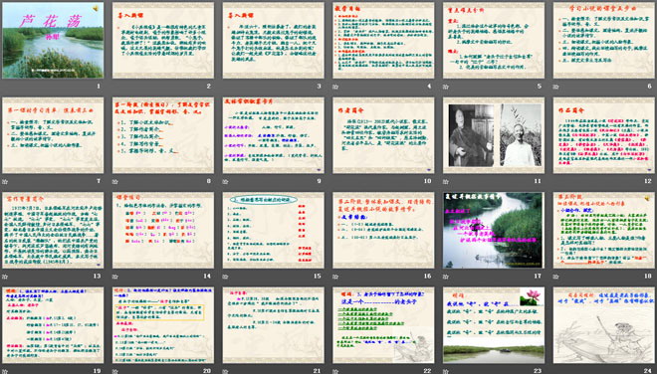Select slide 16 thumbnail 文章结构

384,231
